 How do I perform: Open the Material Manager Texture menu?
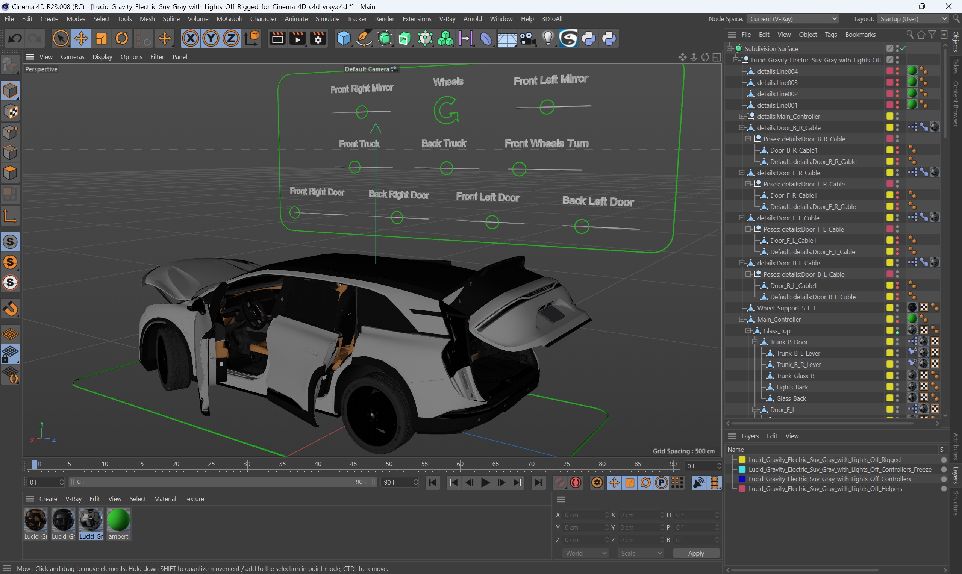coord(194,499)
